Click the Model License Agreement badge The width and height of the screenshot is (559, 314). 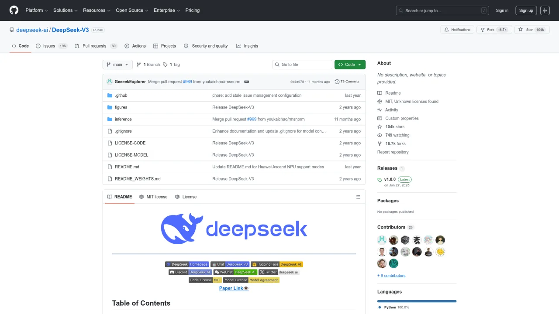tap(251, 280)
